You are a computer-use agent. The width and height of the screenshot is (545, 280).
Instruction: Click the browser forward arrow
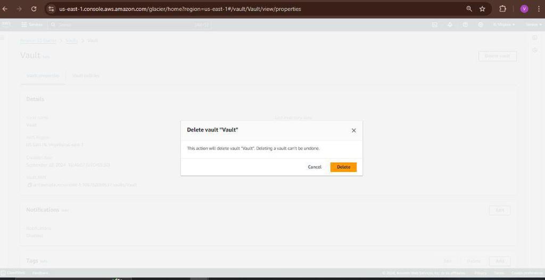pyautogui.click(x=19, y=9)
